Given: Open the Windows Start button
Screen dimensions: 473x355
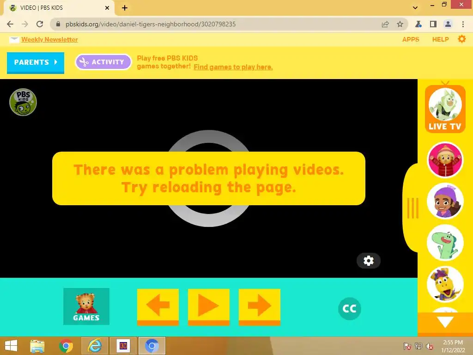Looking at the screenshot, I should 11,346.
